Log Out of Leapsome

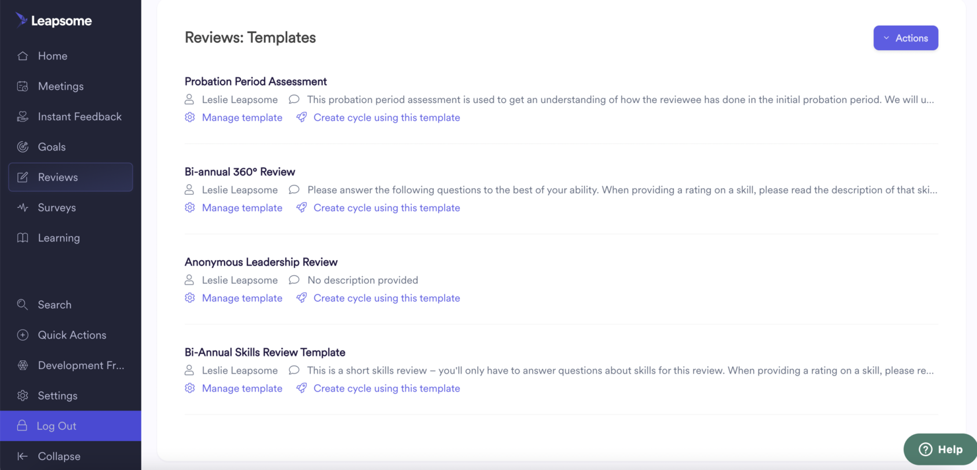(71, 426)
